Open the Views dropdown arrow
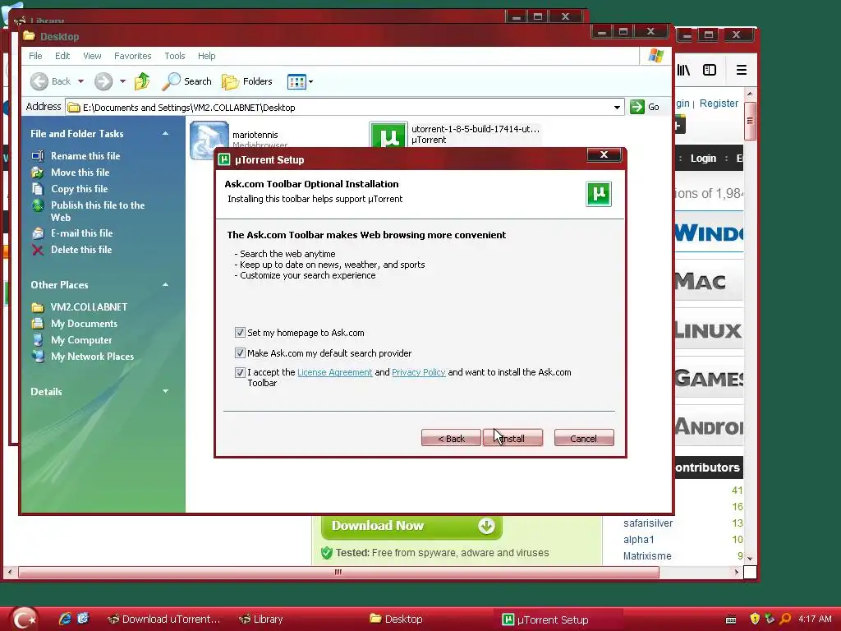Image resolution: width=841 pixels, height=631 pixels. [310, 81]
